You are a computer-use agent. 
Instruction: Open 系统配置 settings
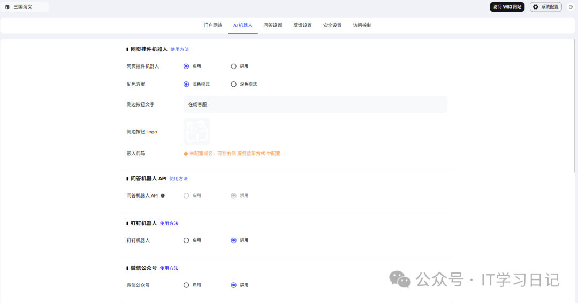pyautogui.click(x=546, y=7)
